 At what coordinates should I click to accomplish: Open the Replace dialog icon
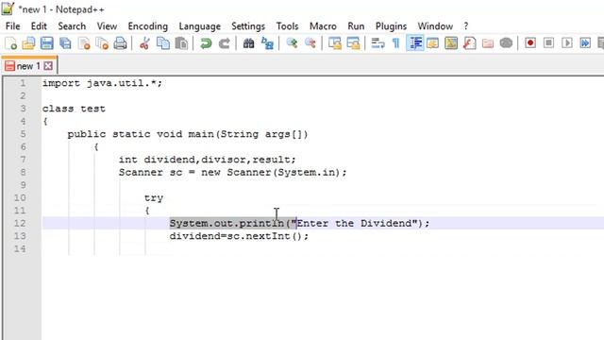click(267, 43)
